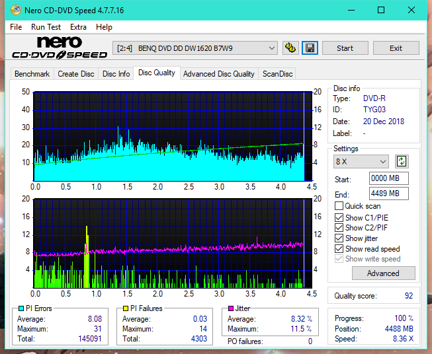This screenshot has height=354, width=432.
Task: Enable the Quick scan checkbox
Action: (339, 206)
